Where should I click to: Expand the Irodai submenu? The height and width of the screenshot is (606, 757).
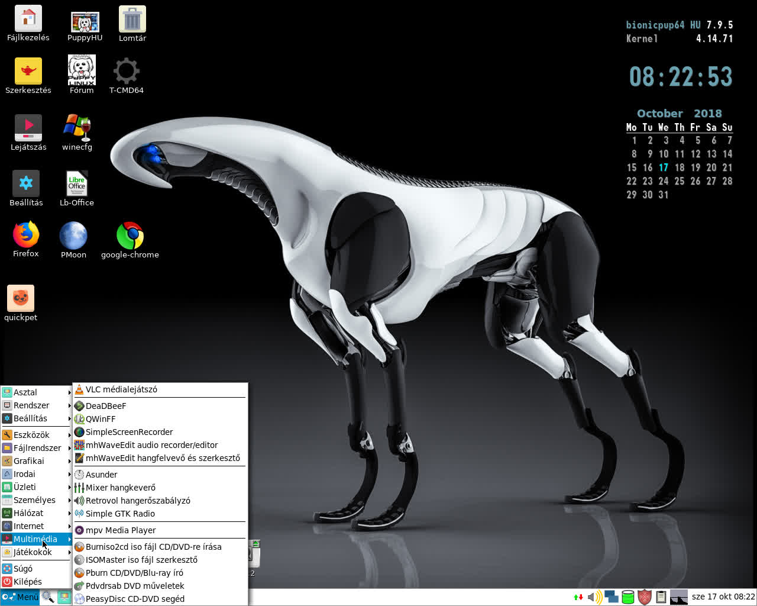pos(36,474)
